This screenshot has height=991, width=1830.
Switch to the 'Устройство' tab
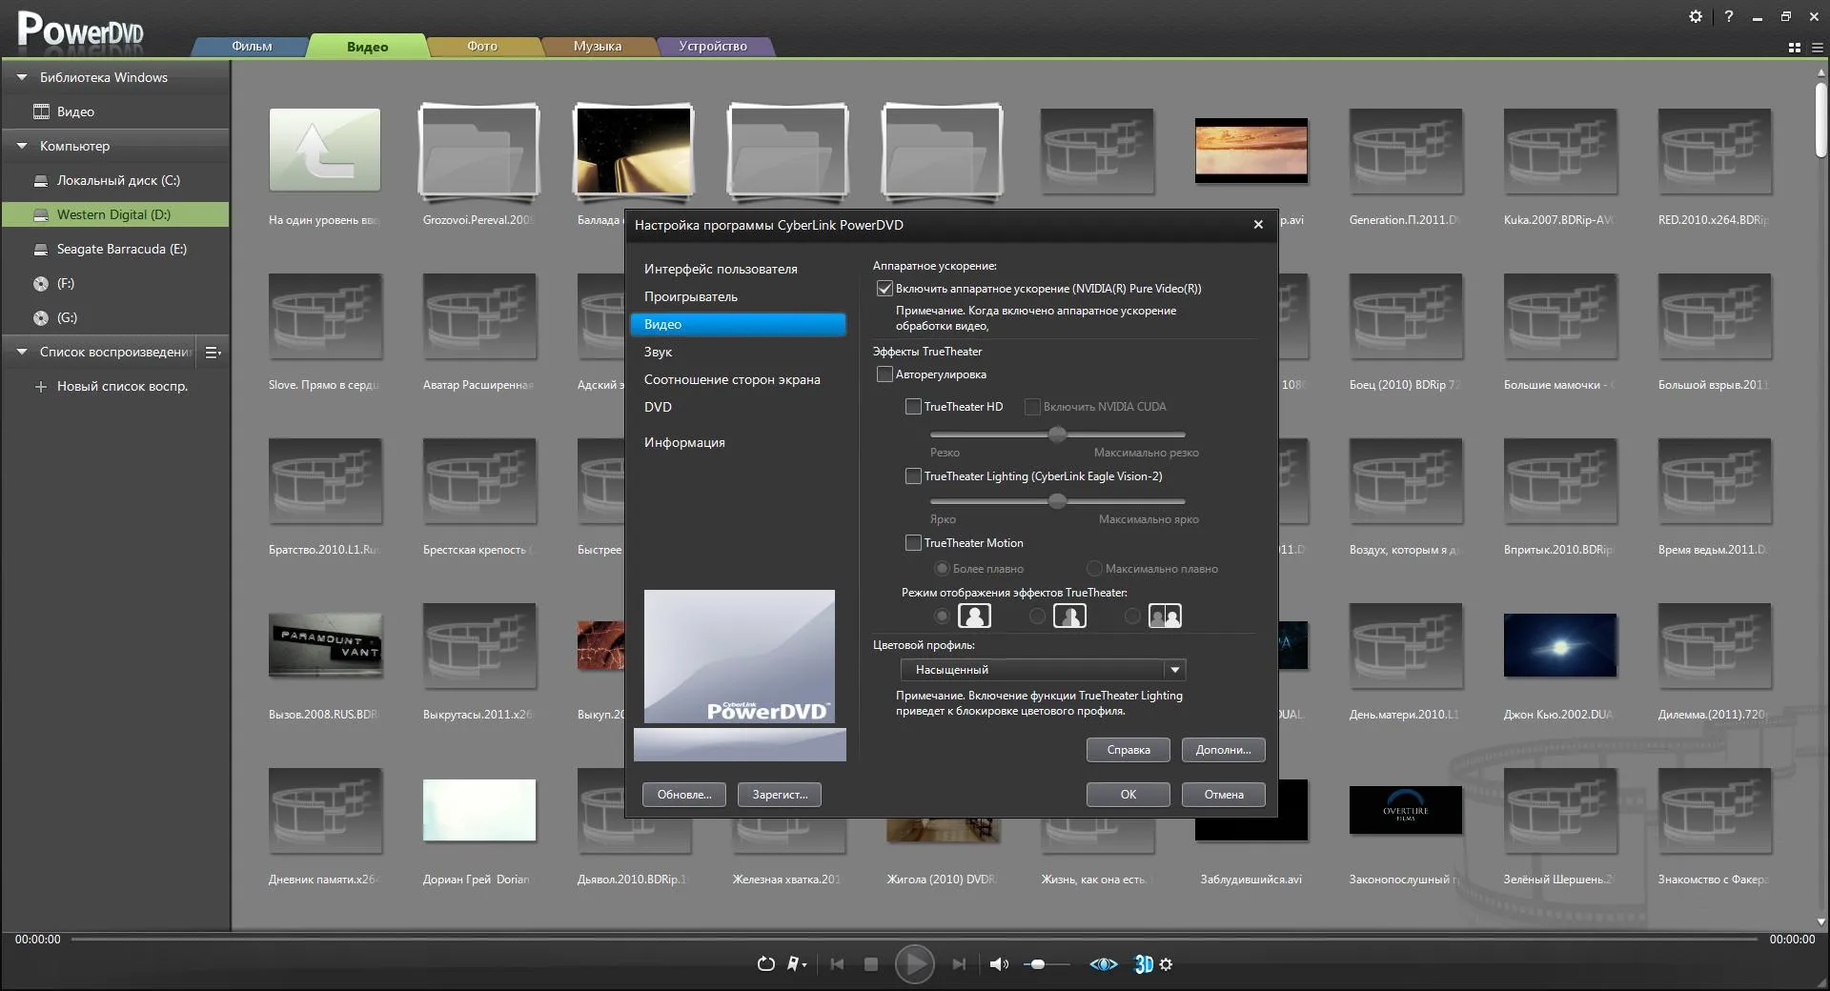click(x=713, y=47)
